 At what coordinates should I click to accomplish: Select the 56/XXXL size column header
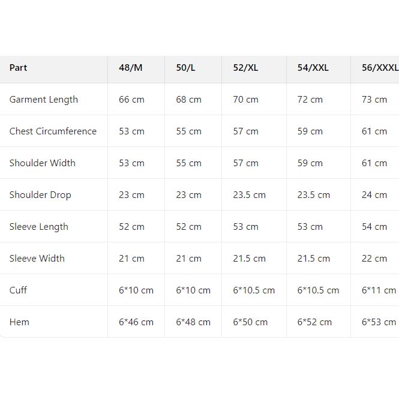(x=379, y=68)
